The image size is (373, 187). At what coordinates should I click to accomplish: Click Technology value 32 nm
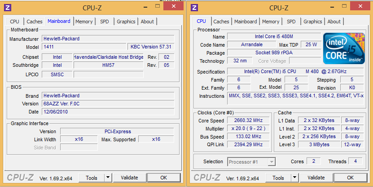(x=240, y=61)
